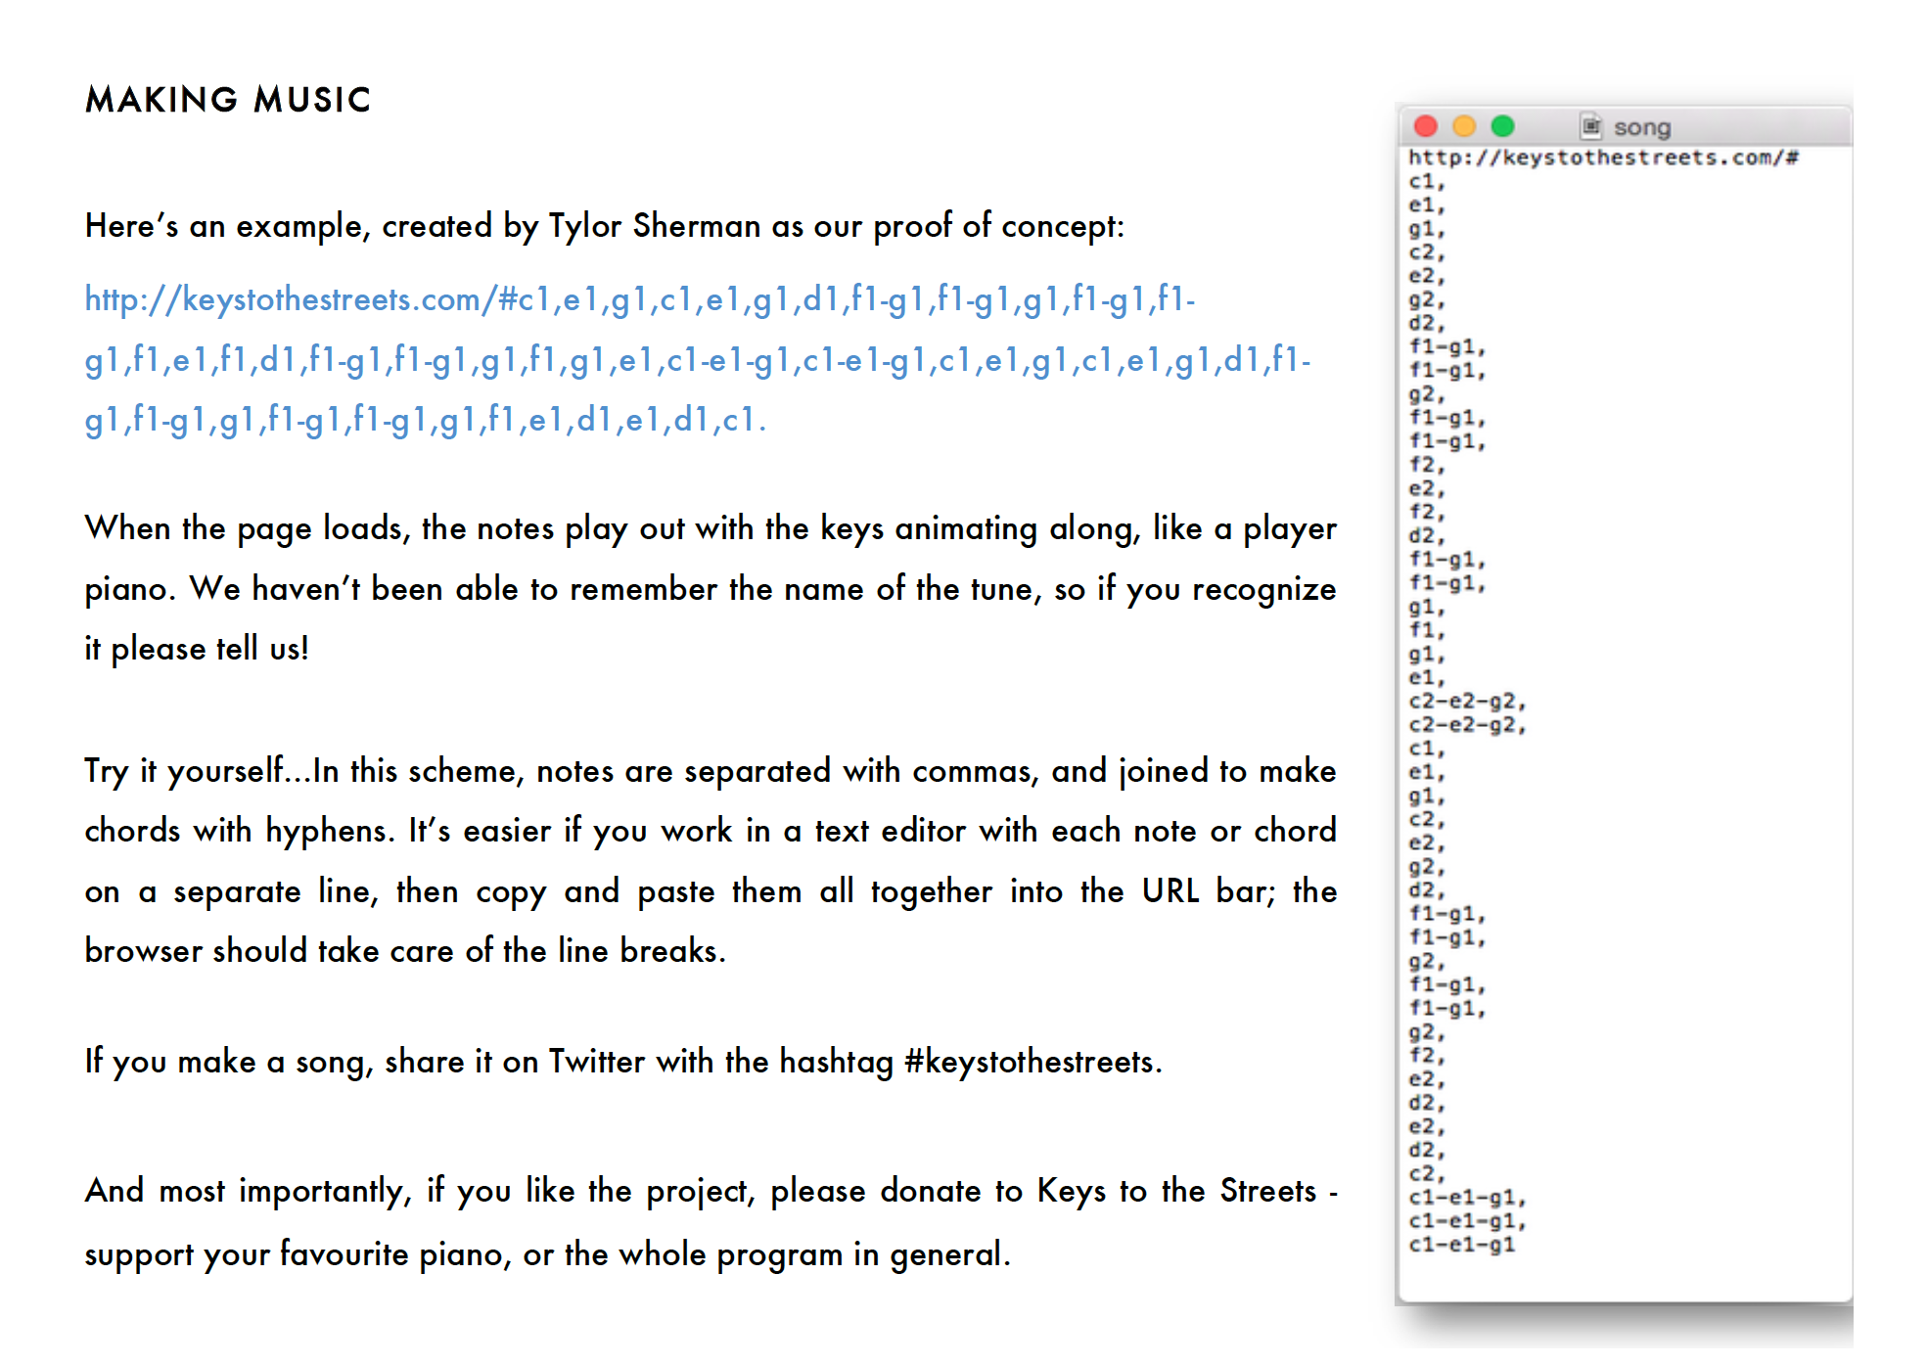Click the http://keystothestreets.com/# line in the editor
Screen dimensions: 1927x1365
[1602, 158]
